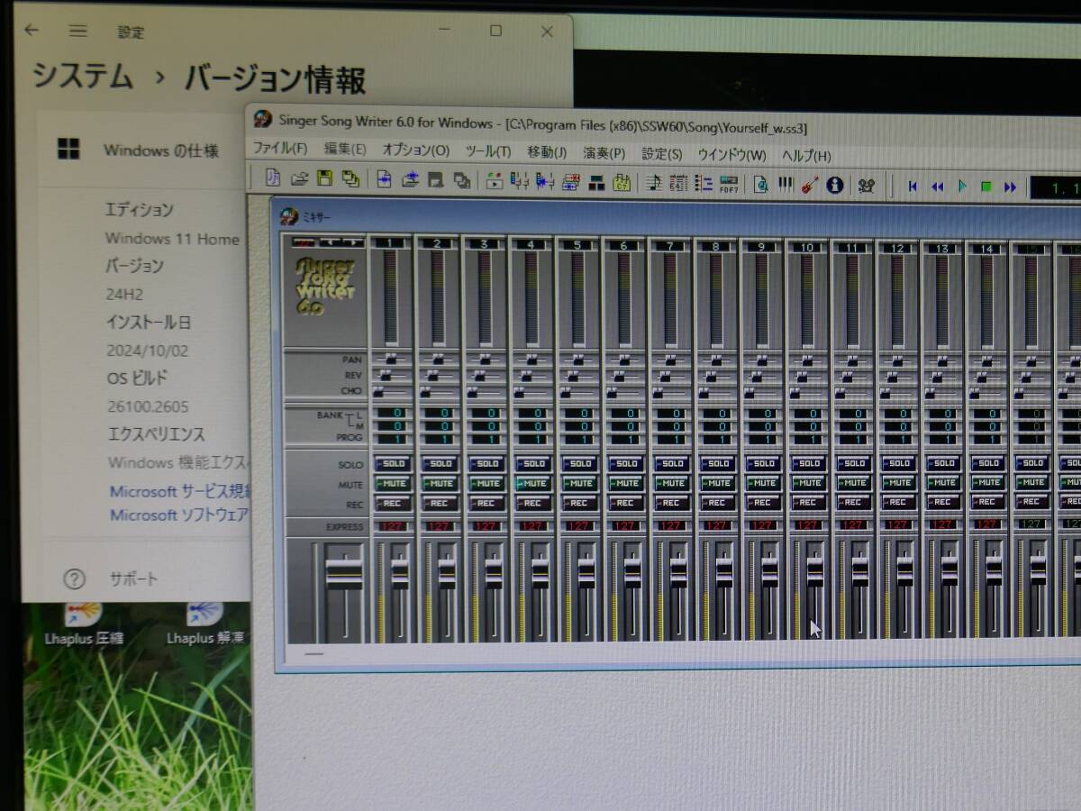This screenshot has height=811, width=1081.
Task: Click the channel 1 EXPRESS value 127
Action: click(394, 526)
